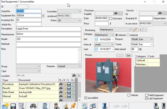The width and height of the screenshot is (167, 109).
Task: Click the Alert period field showing 60
Action: [134, 49]
